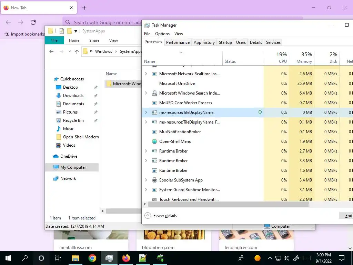Switch to the Performance tab
Viewport: 353px width, 265px height.
178,42
